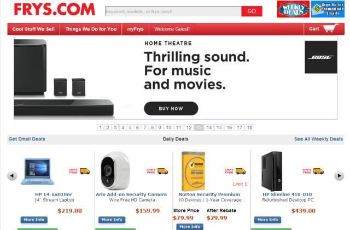Click the Bose logo tile
This screenshot has height=230, width=350.
click(321, 57)
